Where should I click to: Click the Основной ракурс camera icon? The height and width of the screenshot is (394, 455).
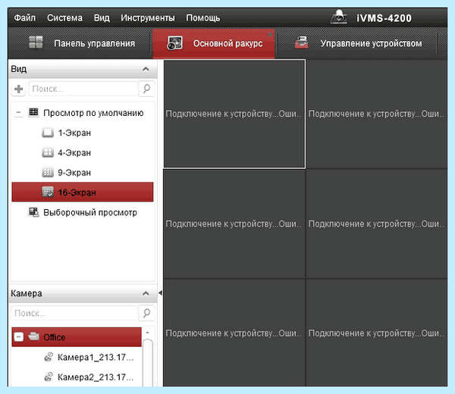click(174, 43)
